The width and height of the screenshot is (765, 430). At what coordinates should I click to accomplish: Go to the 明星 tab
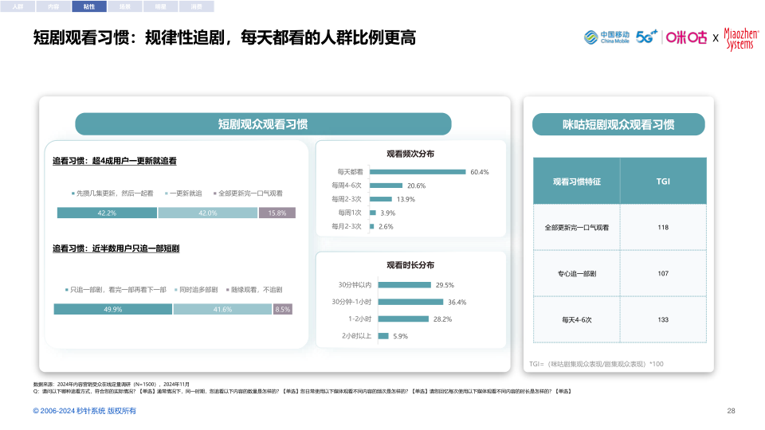pos(160,6)
